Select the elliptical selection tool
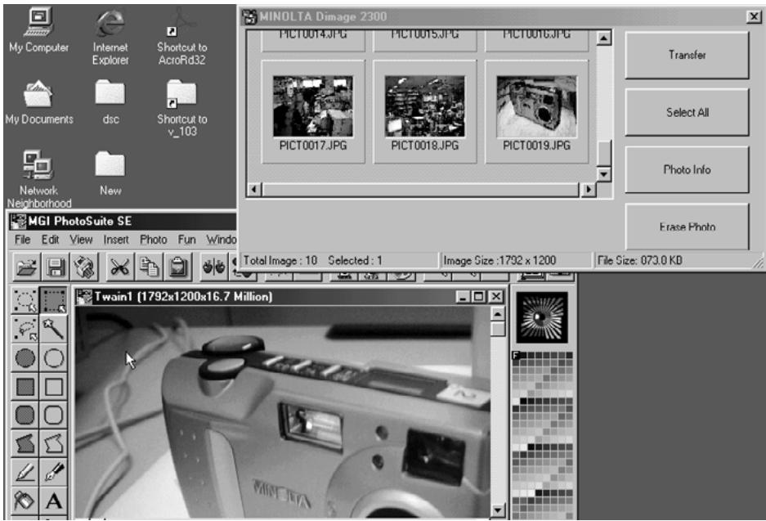Viewport: 766px width, 521px height. [25, 300]
